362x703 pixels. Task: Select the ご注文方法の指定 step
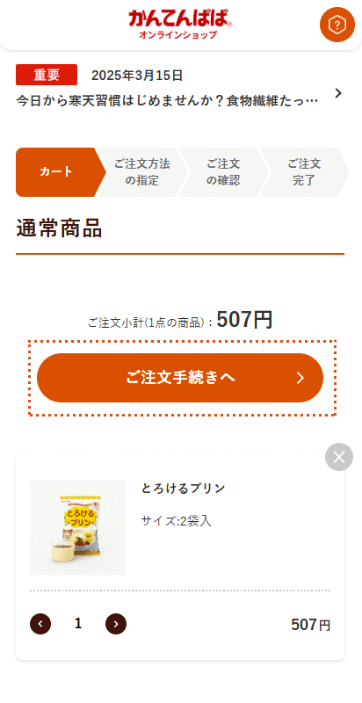pos(142,172)
